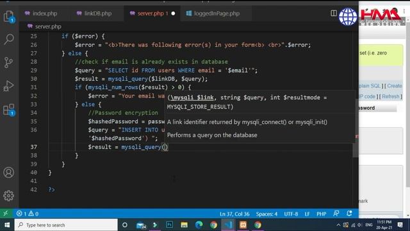Click the Refresh link in browser window
410x231 pixels.
click(391, 96)
